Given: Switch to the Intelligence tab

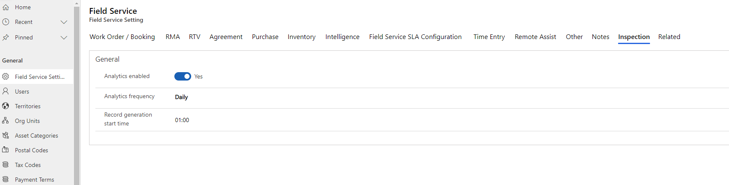Looking at the screenshot, I should pyautogui.click(x=342, y=37).
